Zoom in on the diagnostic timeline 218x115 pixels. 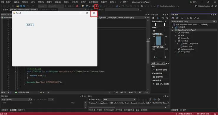[163, 18]
